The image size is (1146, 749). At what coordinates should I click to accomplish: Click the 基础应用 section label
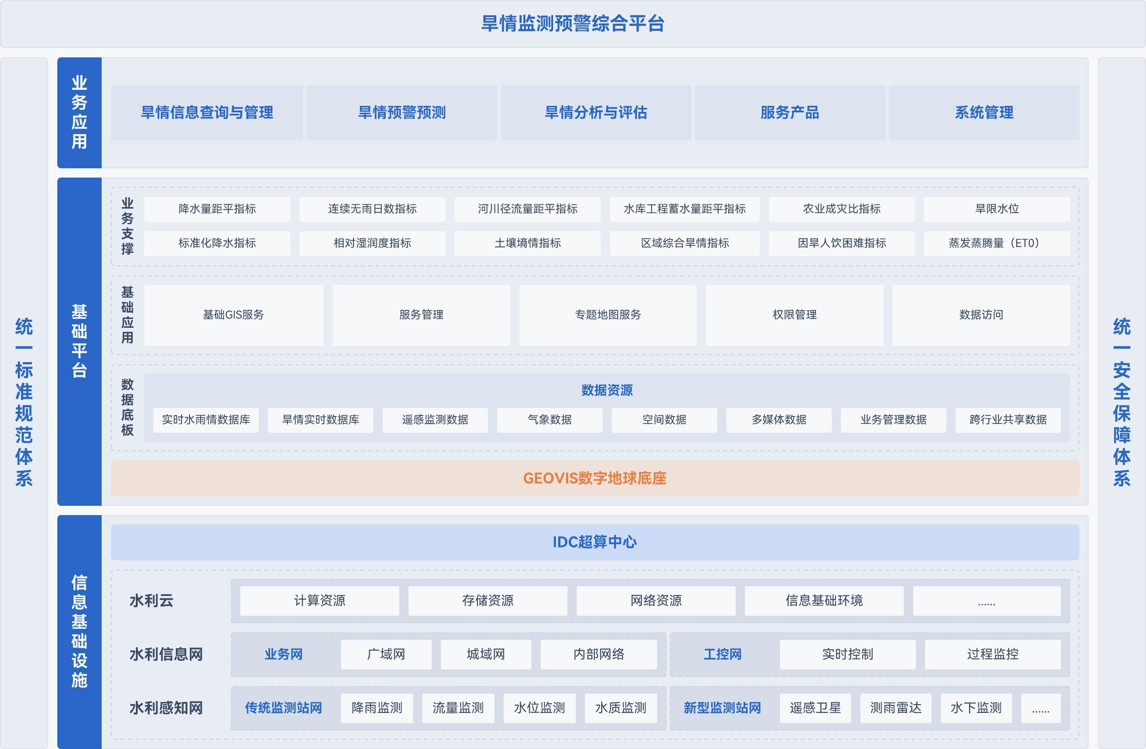(x=127, y=315)
